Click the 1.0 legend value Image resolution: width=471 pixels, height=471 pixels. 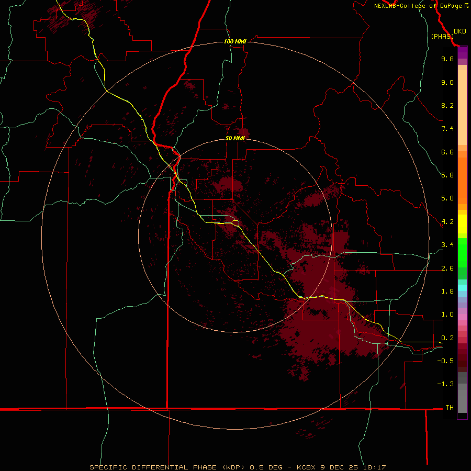click(447, 315)
